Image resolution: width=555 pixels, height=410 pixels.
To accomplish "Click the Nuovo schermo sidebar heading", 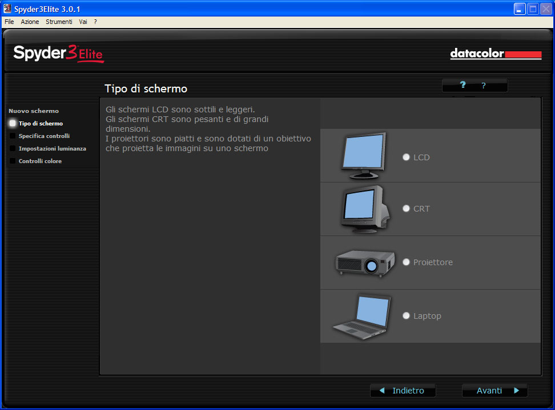I will [x=34, y=111].
